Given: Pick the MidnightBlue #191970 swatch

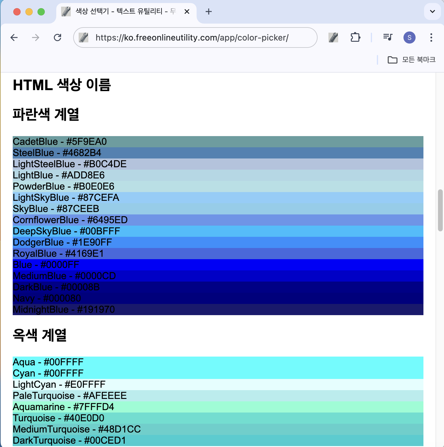Looking at the screenshot, I should coord(218,309).
